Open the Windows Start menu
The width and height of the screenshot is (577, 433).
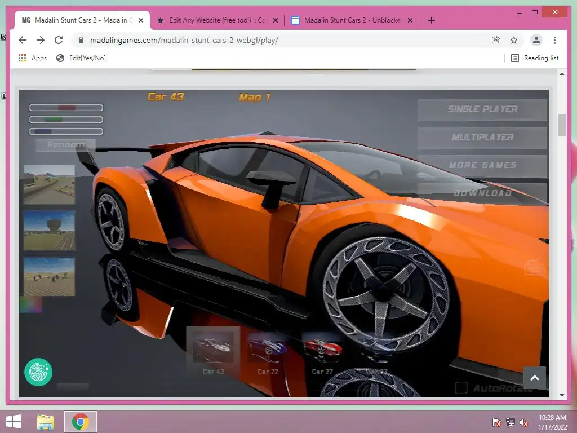(x=14, y=422)
